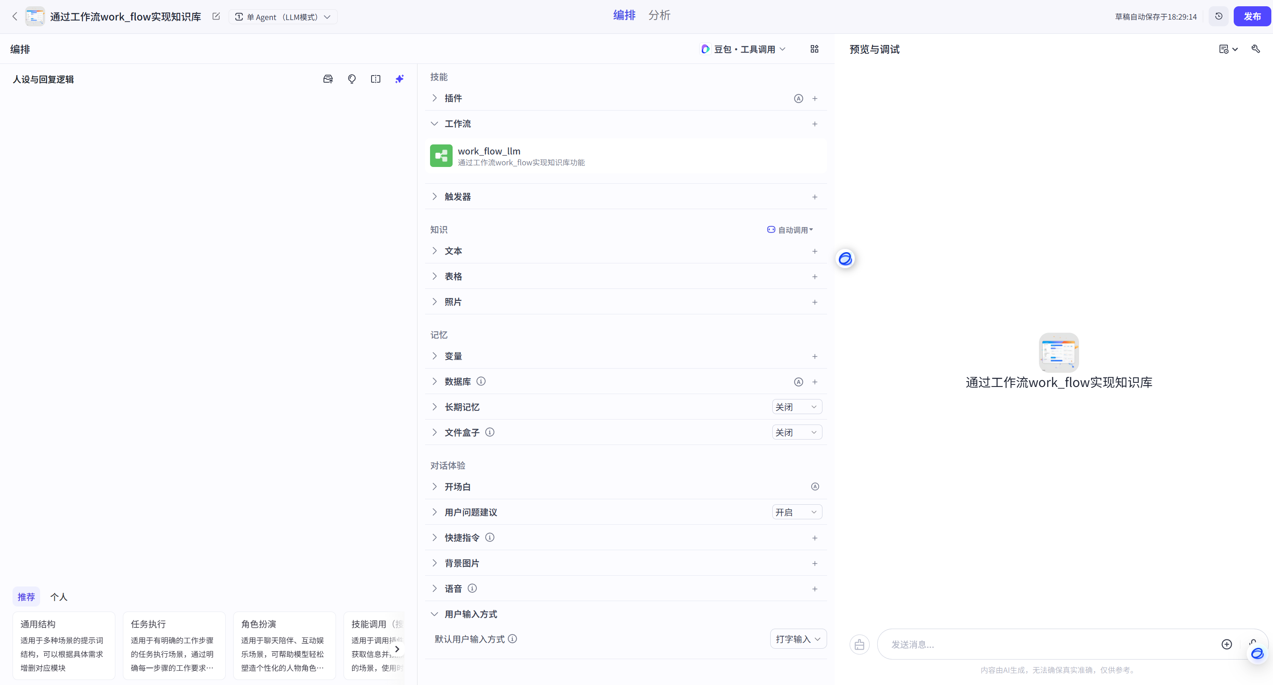
Task: Open the 长期记忆 关闭 dropdown
Action: point(797,407)
